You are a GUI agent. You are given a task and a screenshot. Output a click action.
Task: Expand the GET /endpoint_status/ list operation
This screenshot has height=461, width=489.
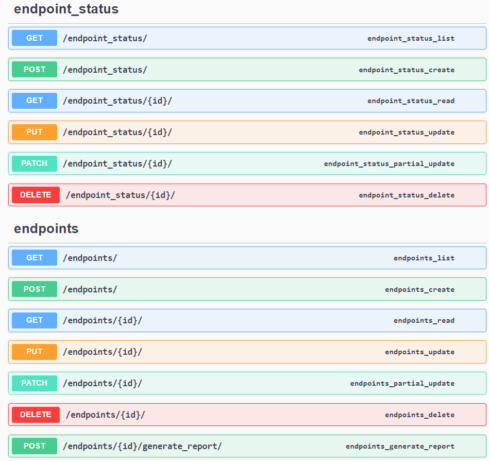[247, 38]
